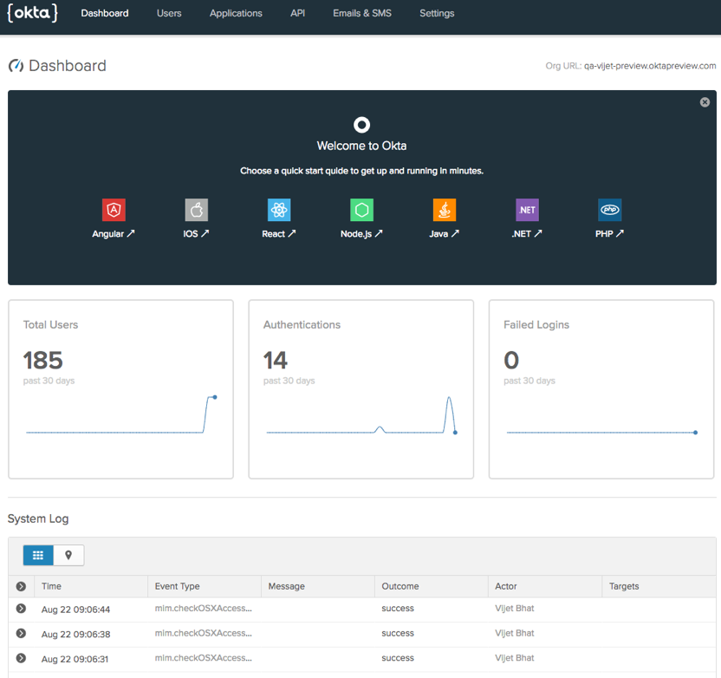The image size is (721, 678).
Task: Dismiss the Welcome to Okta banner
Action: [x=705, y=102]
